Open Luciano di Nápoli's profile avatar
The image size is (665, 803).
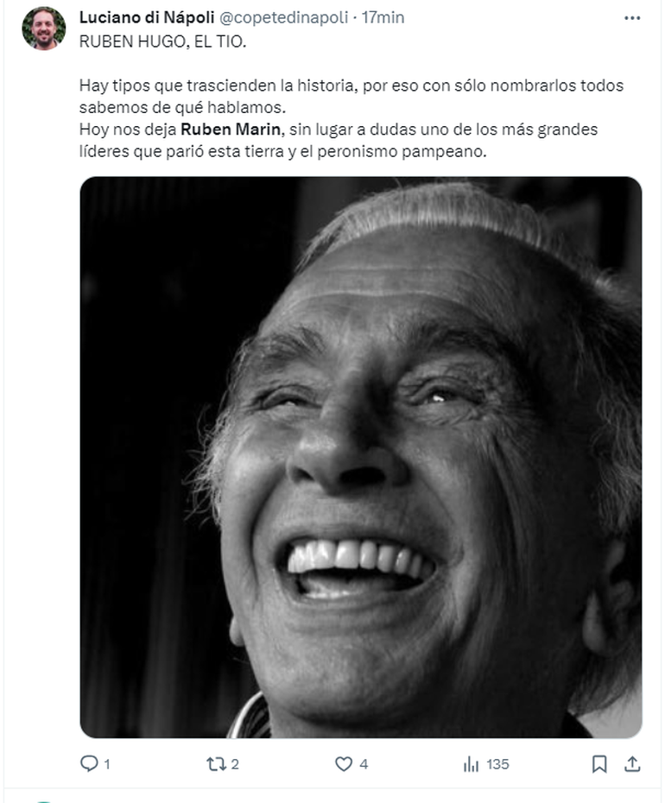(x=43, y=28)
